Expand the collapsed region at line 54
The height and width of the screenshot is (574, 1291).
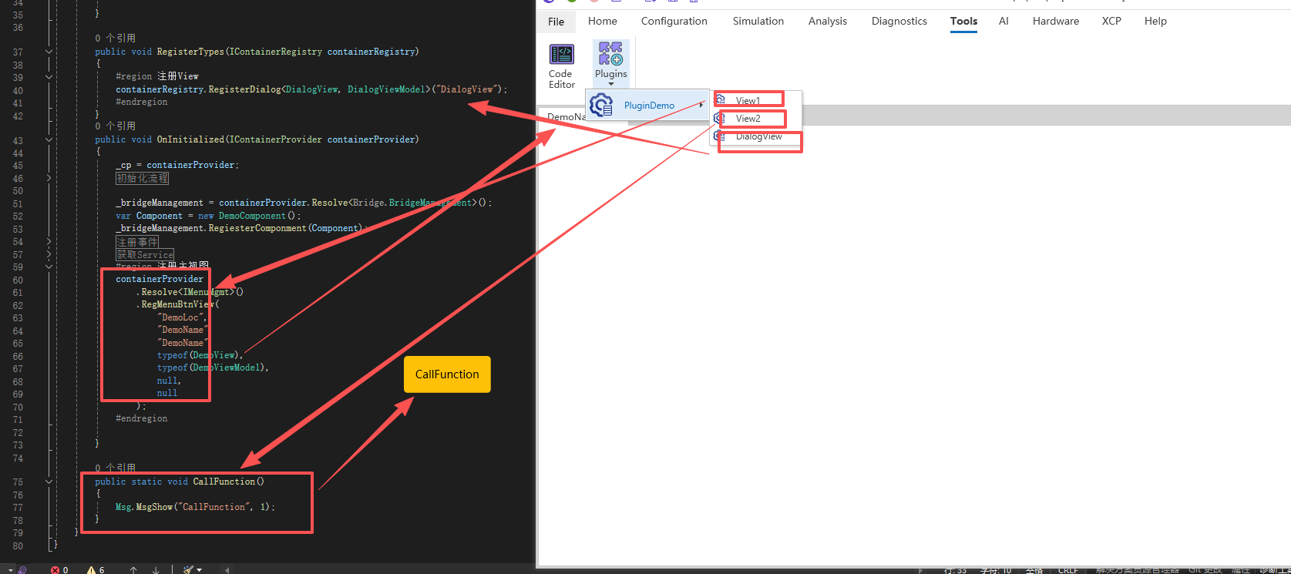(49, 242)
